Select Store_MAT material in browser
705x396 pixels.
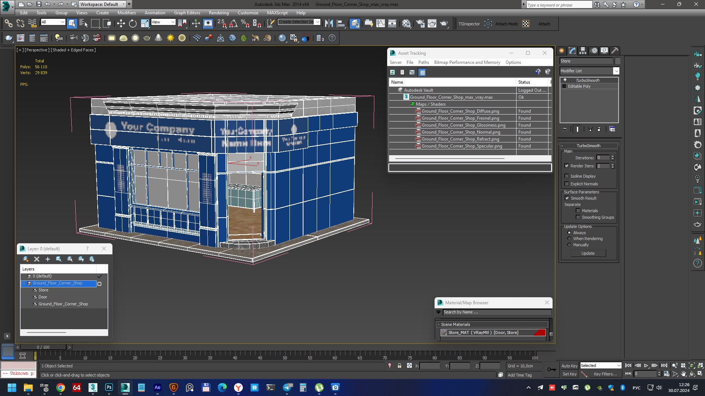click(x=493, y=333)
